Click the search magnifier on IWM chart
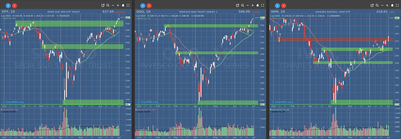Screen dimensions: 401x139 click(x=377, y=5)
